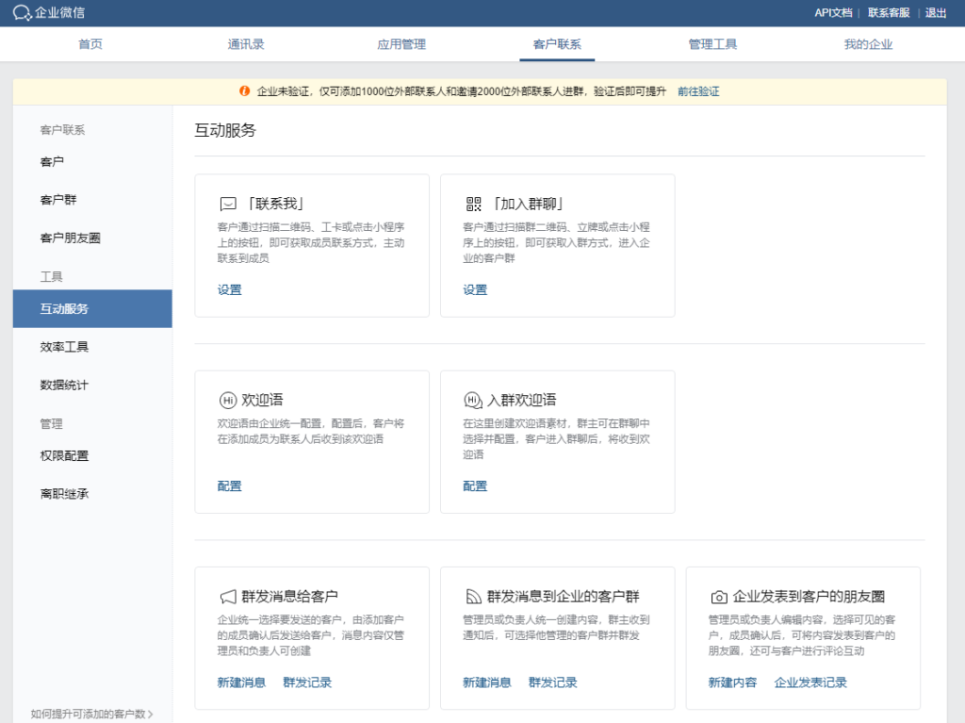Click 配置 under the 欢迎语 card
This screenshot has width=965, height=723.
click(229, 485)
